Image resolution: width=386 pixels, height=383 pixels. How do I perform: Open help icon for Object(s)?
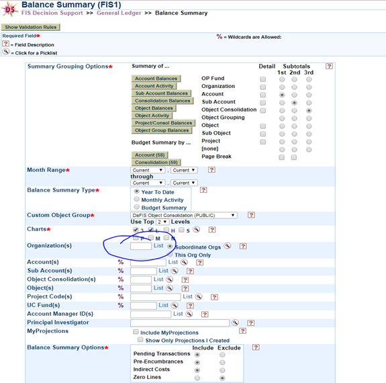pyautogui.click(x=185, y=288)
